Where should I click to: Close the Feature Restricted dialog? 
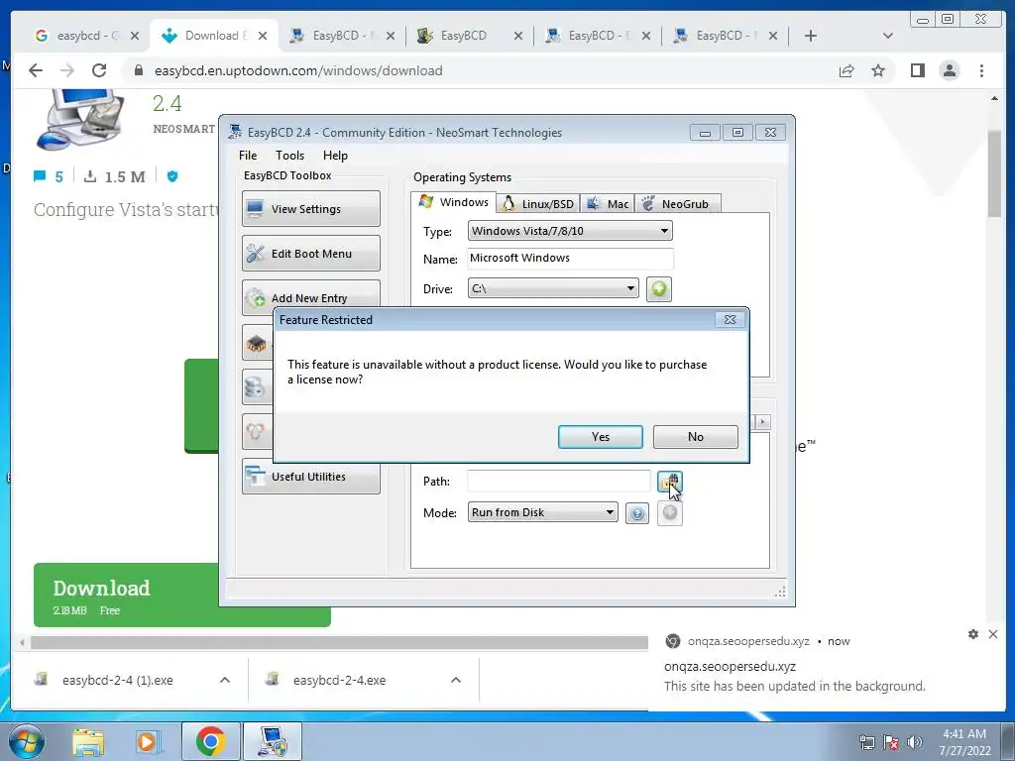pos(730,320)
